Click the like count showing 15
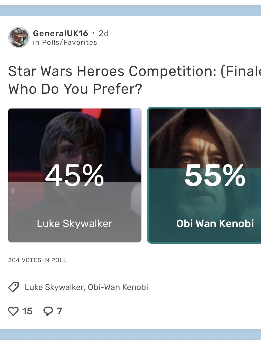 click(x=27, y=311)
